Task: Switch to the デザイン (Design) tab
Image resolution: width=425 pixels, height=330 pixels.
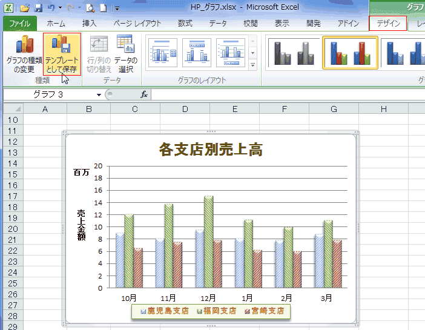Action: (x=388, y=24)
